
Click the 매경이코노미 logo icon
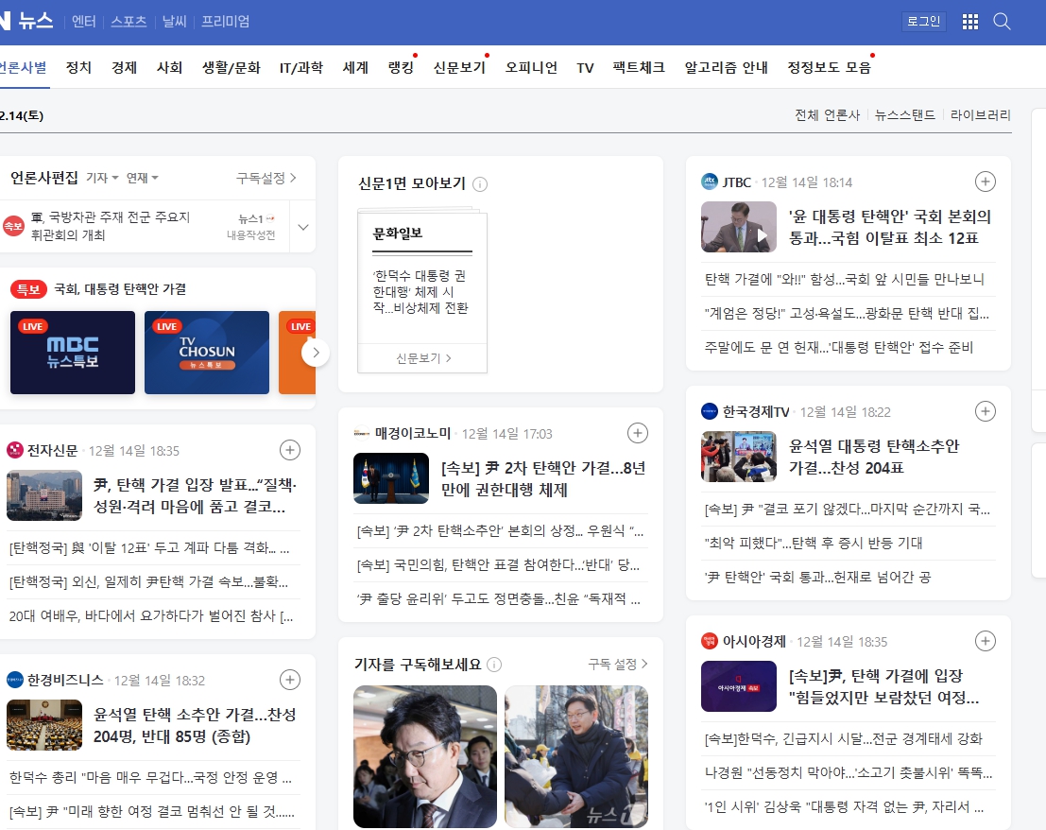click(x=362, y=433)
